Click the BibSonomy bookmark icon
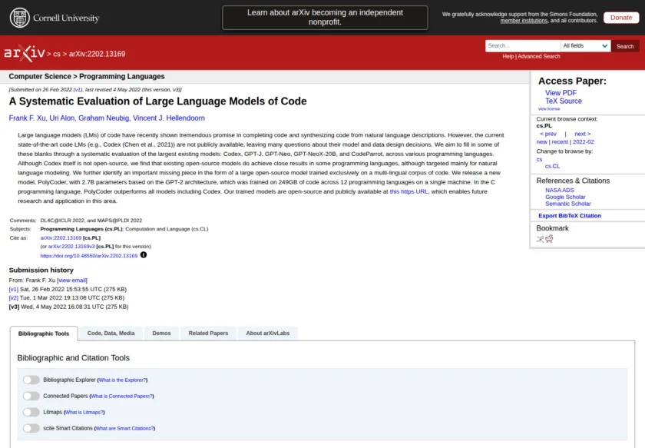 [x=541, y=239]
